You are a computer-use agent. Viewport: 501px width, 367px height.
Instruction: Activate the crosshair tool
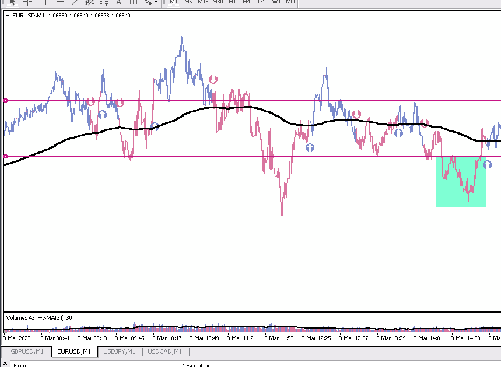pos(28,2)
